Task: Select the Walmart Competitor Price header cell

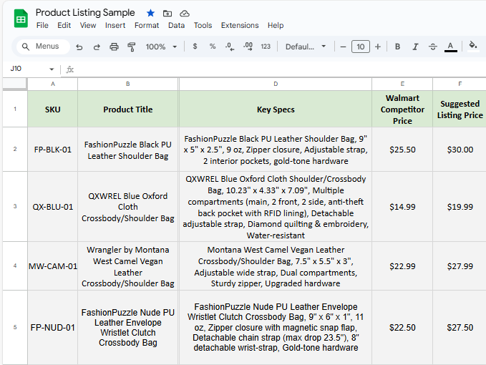Action: [402, 109]
